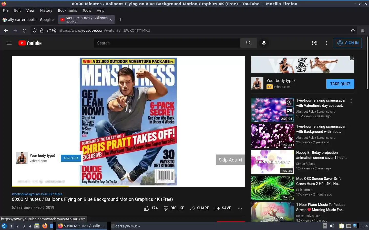This screenshot has height=230, width=369.
Task: Click Fish Farm 3 channel name
Action: pyautogui.click(x=304, y=190)
